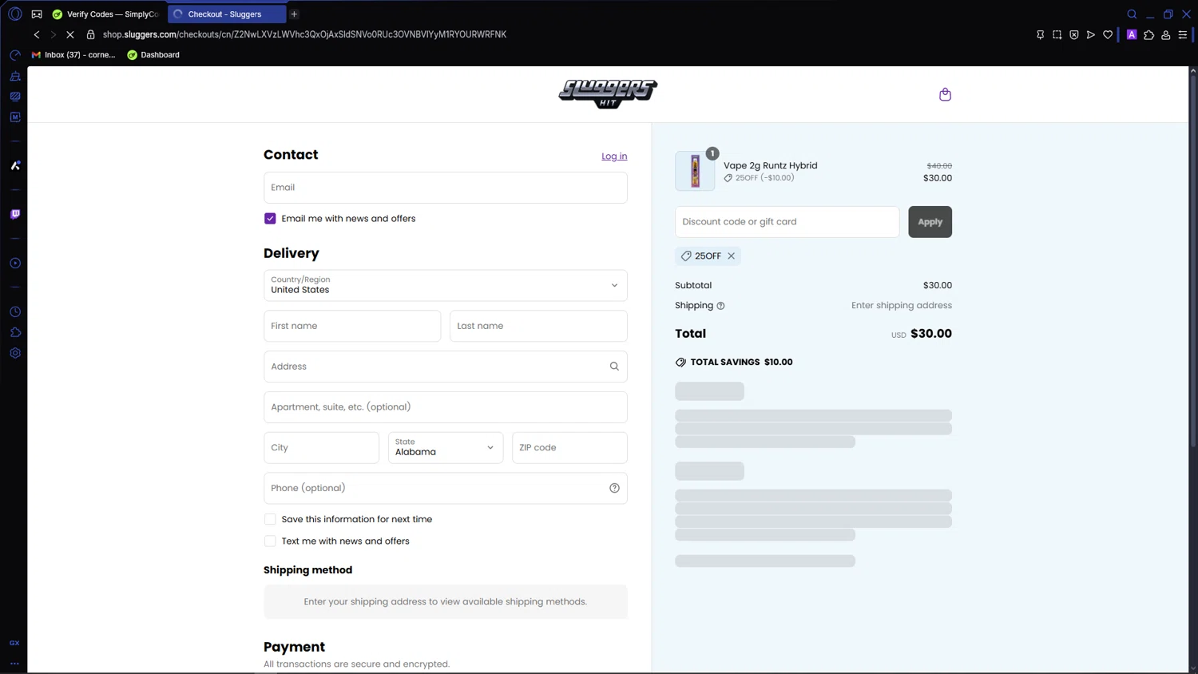Check Text me with news and offers
1198x674 pixels.
pyautogui.click(x=270, y=541)
